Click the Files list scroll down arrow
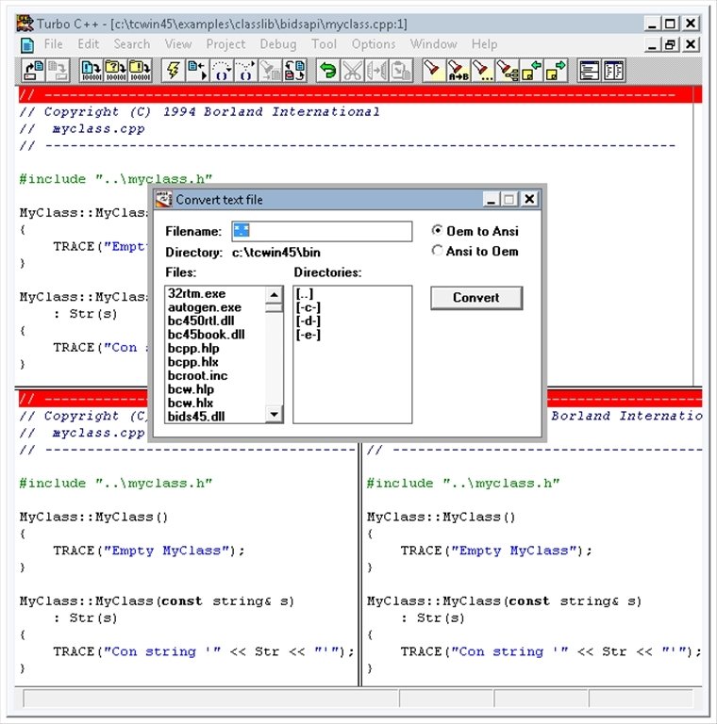Image resolution: width=717 pixels, height=724 pixels. pyautogui.click(x=274, y=414)
